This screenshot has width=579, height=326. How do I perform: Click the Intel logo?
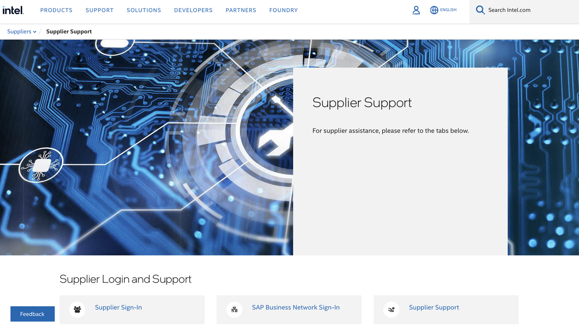tap(13, 10)
